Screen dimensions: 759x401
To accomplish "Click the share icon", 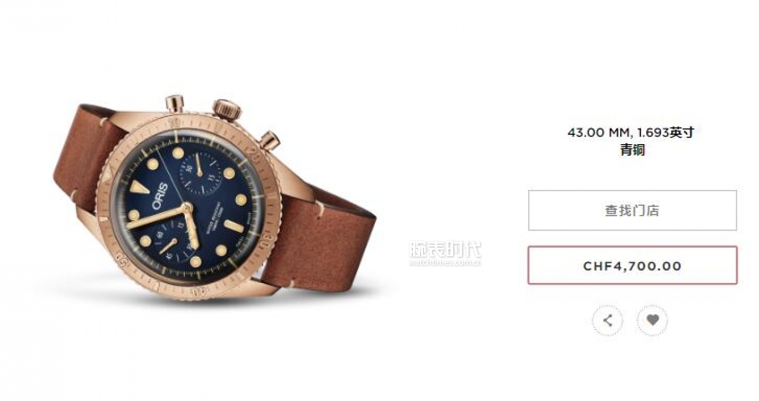I will [x=607, y=320].
